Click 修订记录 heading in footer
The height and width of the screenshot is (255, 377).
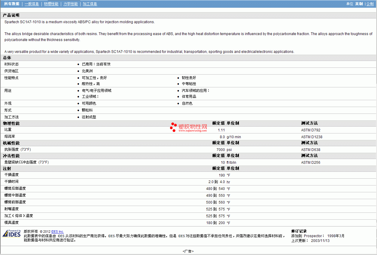pyautogui.click(x=299, y=231)
